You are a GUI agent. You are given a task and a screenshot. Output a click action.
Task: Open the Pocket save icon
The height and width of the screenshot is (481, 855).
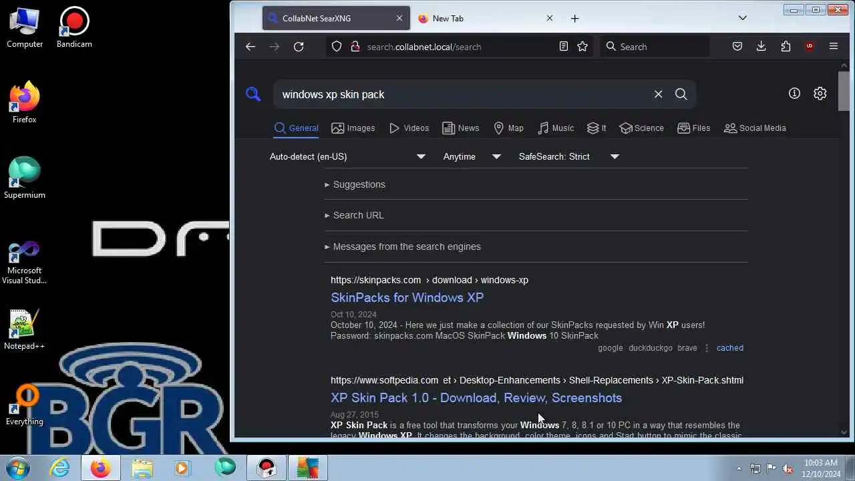737,47
